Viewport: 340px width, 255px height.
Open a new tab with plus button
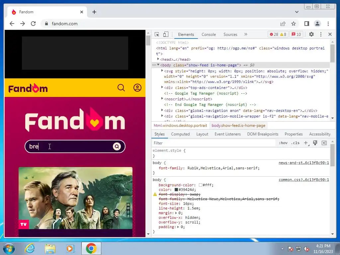tap(94, 12)
